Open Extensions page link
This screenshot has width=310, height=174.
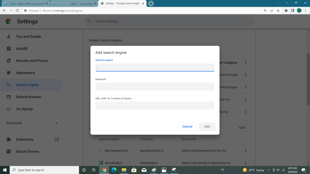pyautogui.click(x=25, y=139)
